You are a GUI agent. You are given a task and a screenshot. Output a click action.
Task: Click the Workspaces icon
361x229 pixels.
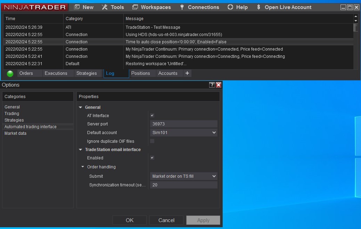135,7
